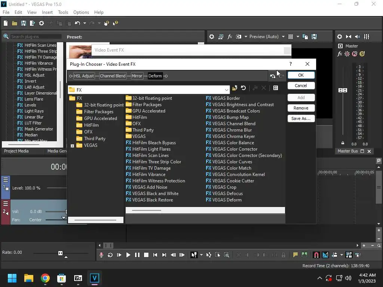Open the FX folder path dropdown
Image resolution: width=383 pixels, height=287 pixels.
[226, 90]
